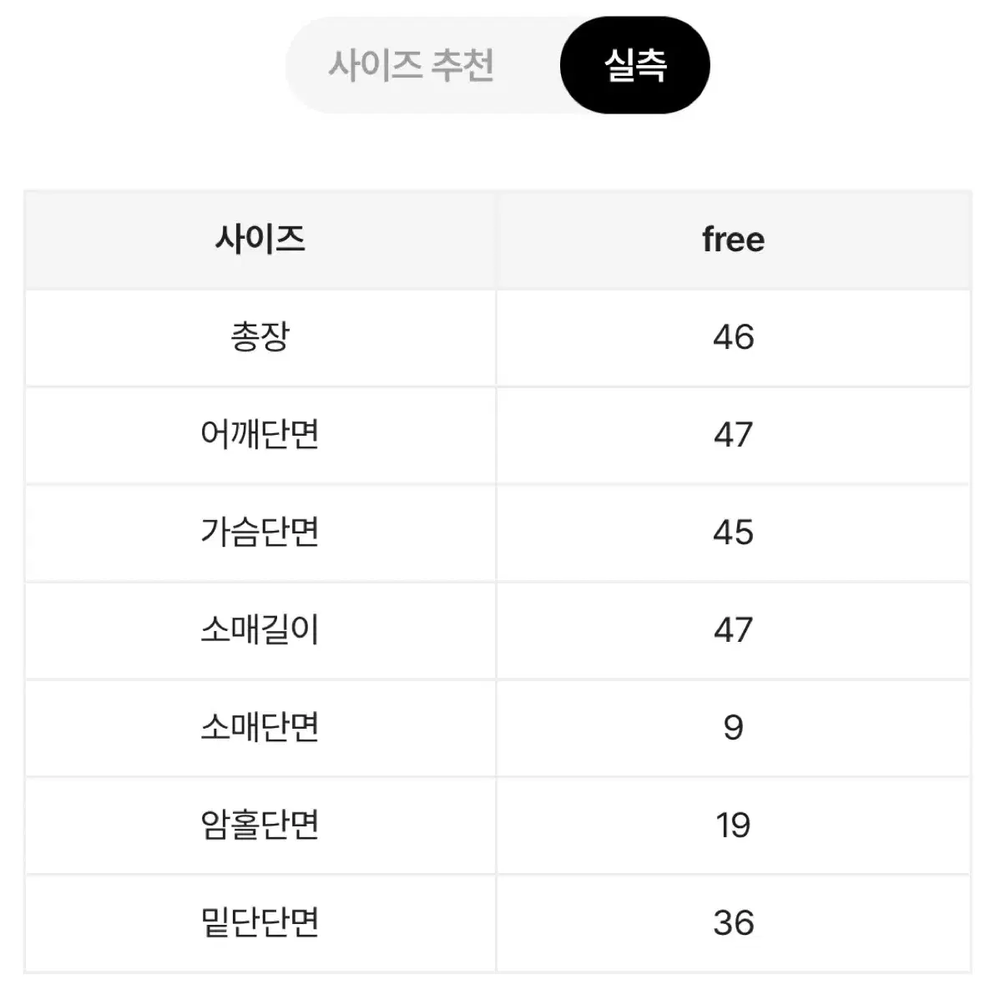Select the 소매길이 row label
Screen dimensions: 990x990
click(x=260, y=629)
